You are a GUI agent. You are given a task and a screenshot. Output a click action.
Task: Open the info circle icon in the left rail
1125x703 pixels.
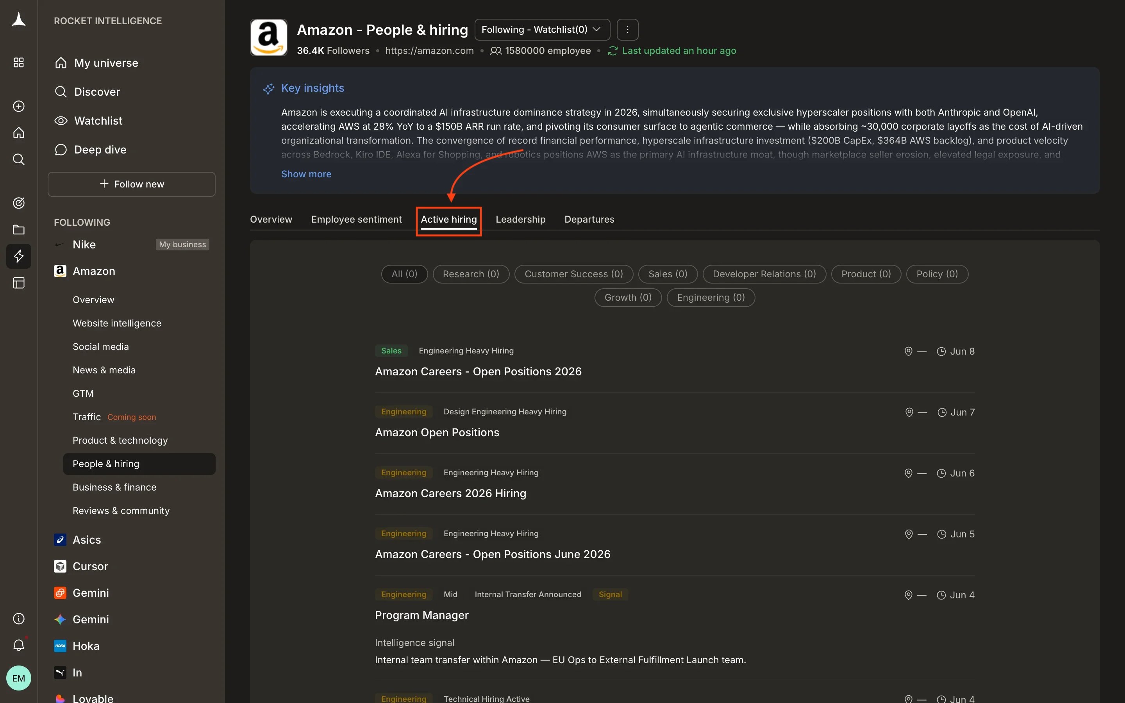19,618
